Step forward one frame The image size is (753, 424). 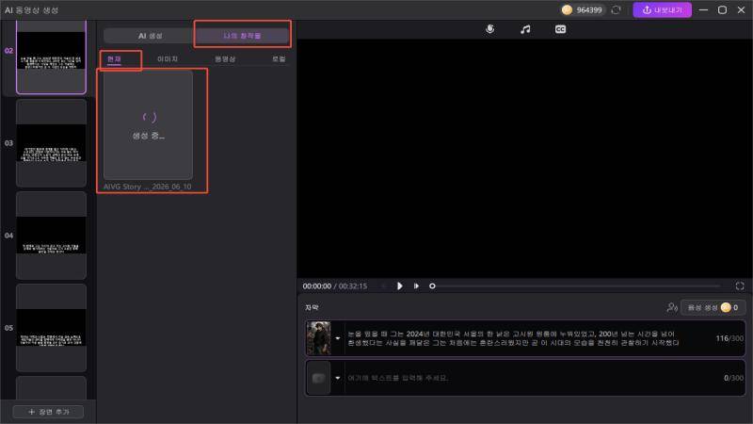click(416, 286)
